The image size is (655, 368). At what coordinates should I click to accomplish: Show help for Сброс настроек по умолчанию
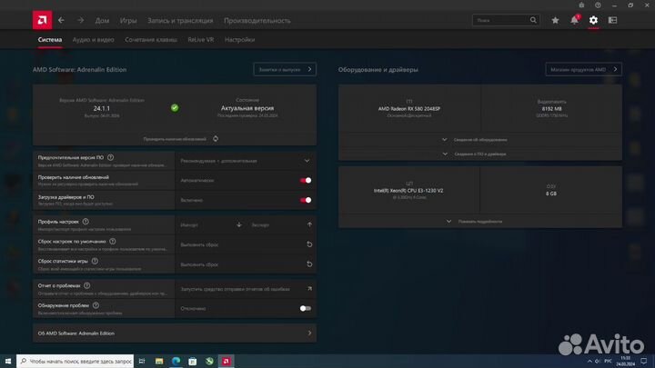click(x=113, y=241)
